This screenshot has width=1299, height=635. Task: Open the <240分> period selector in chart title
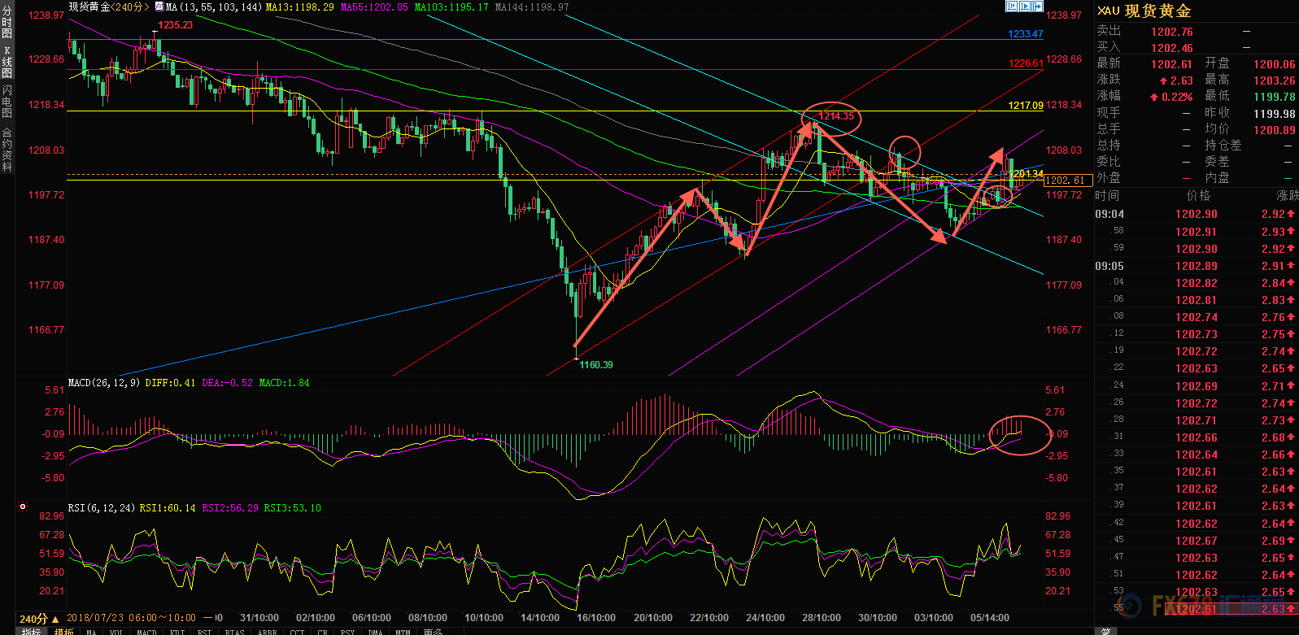point(129,7)
